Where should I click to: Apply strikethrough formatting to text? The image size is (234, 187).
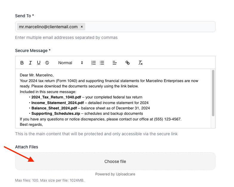coord(47,63)
